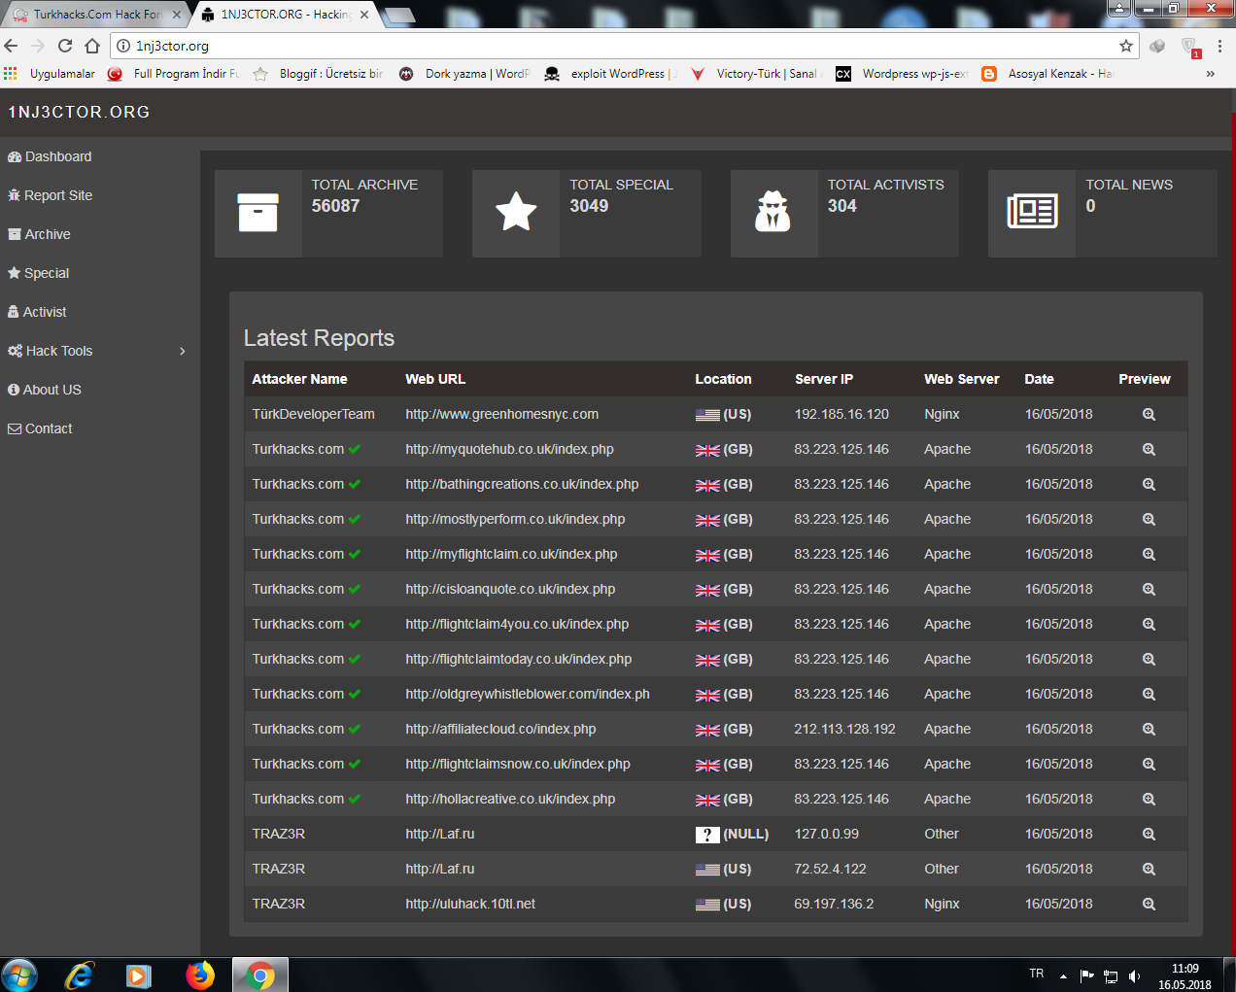Click the volume speaker tray icon
Image resolution: width=1236 pixels, height=992 pixels.
coord(1134,975)
